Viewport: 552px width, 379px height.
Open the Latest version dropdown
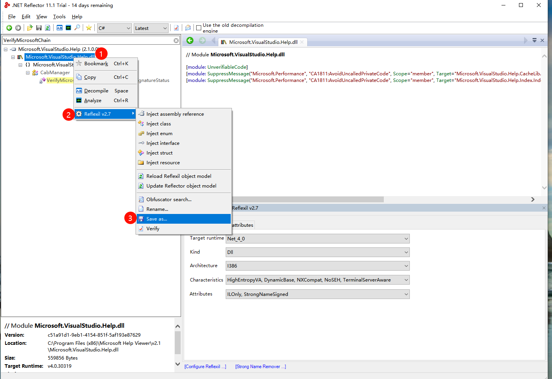point(151,28)
